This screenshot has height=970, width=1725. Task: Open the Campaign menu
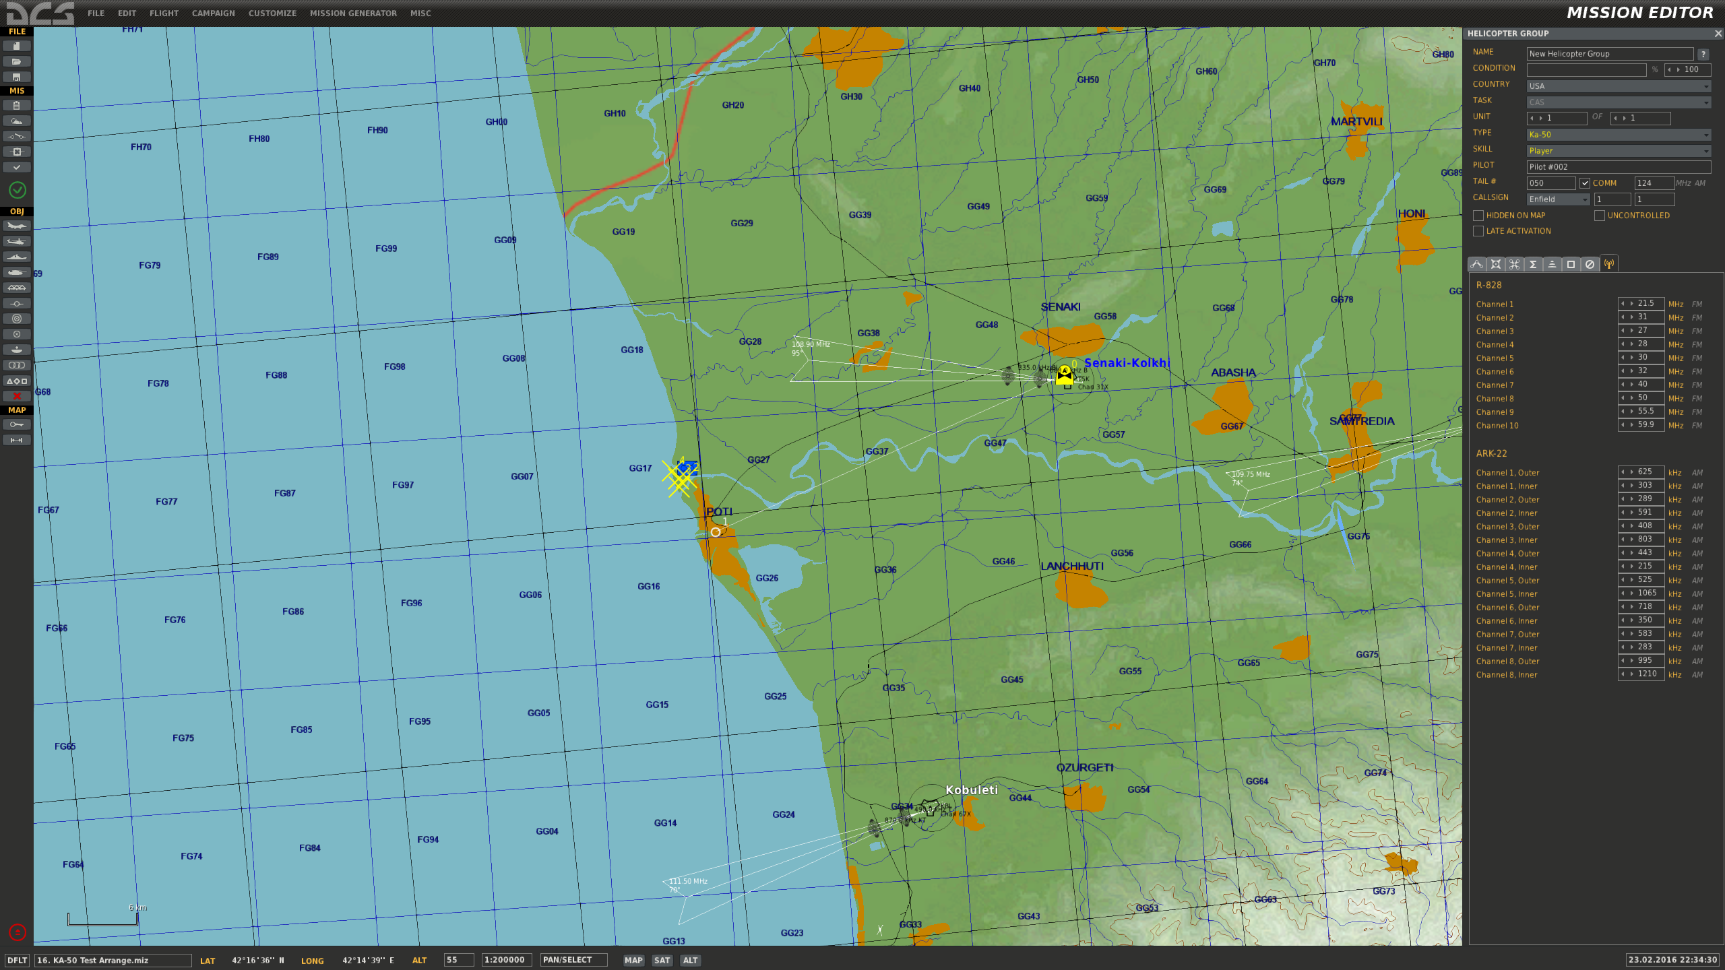coord(214,13)
